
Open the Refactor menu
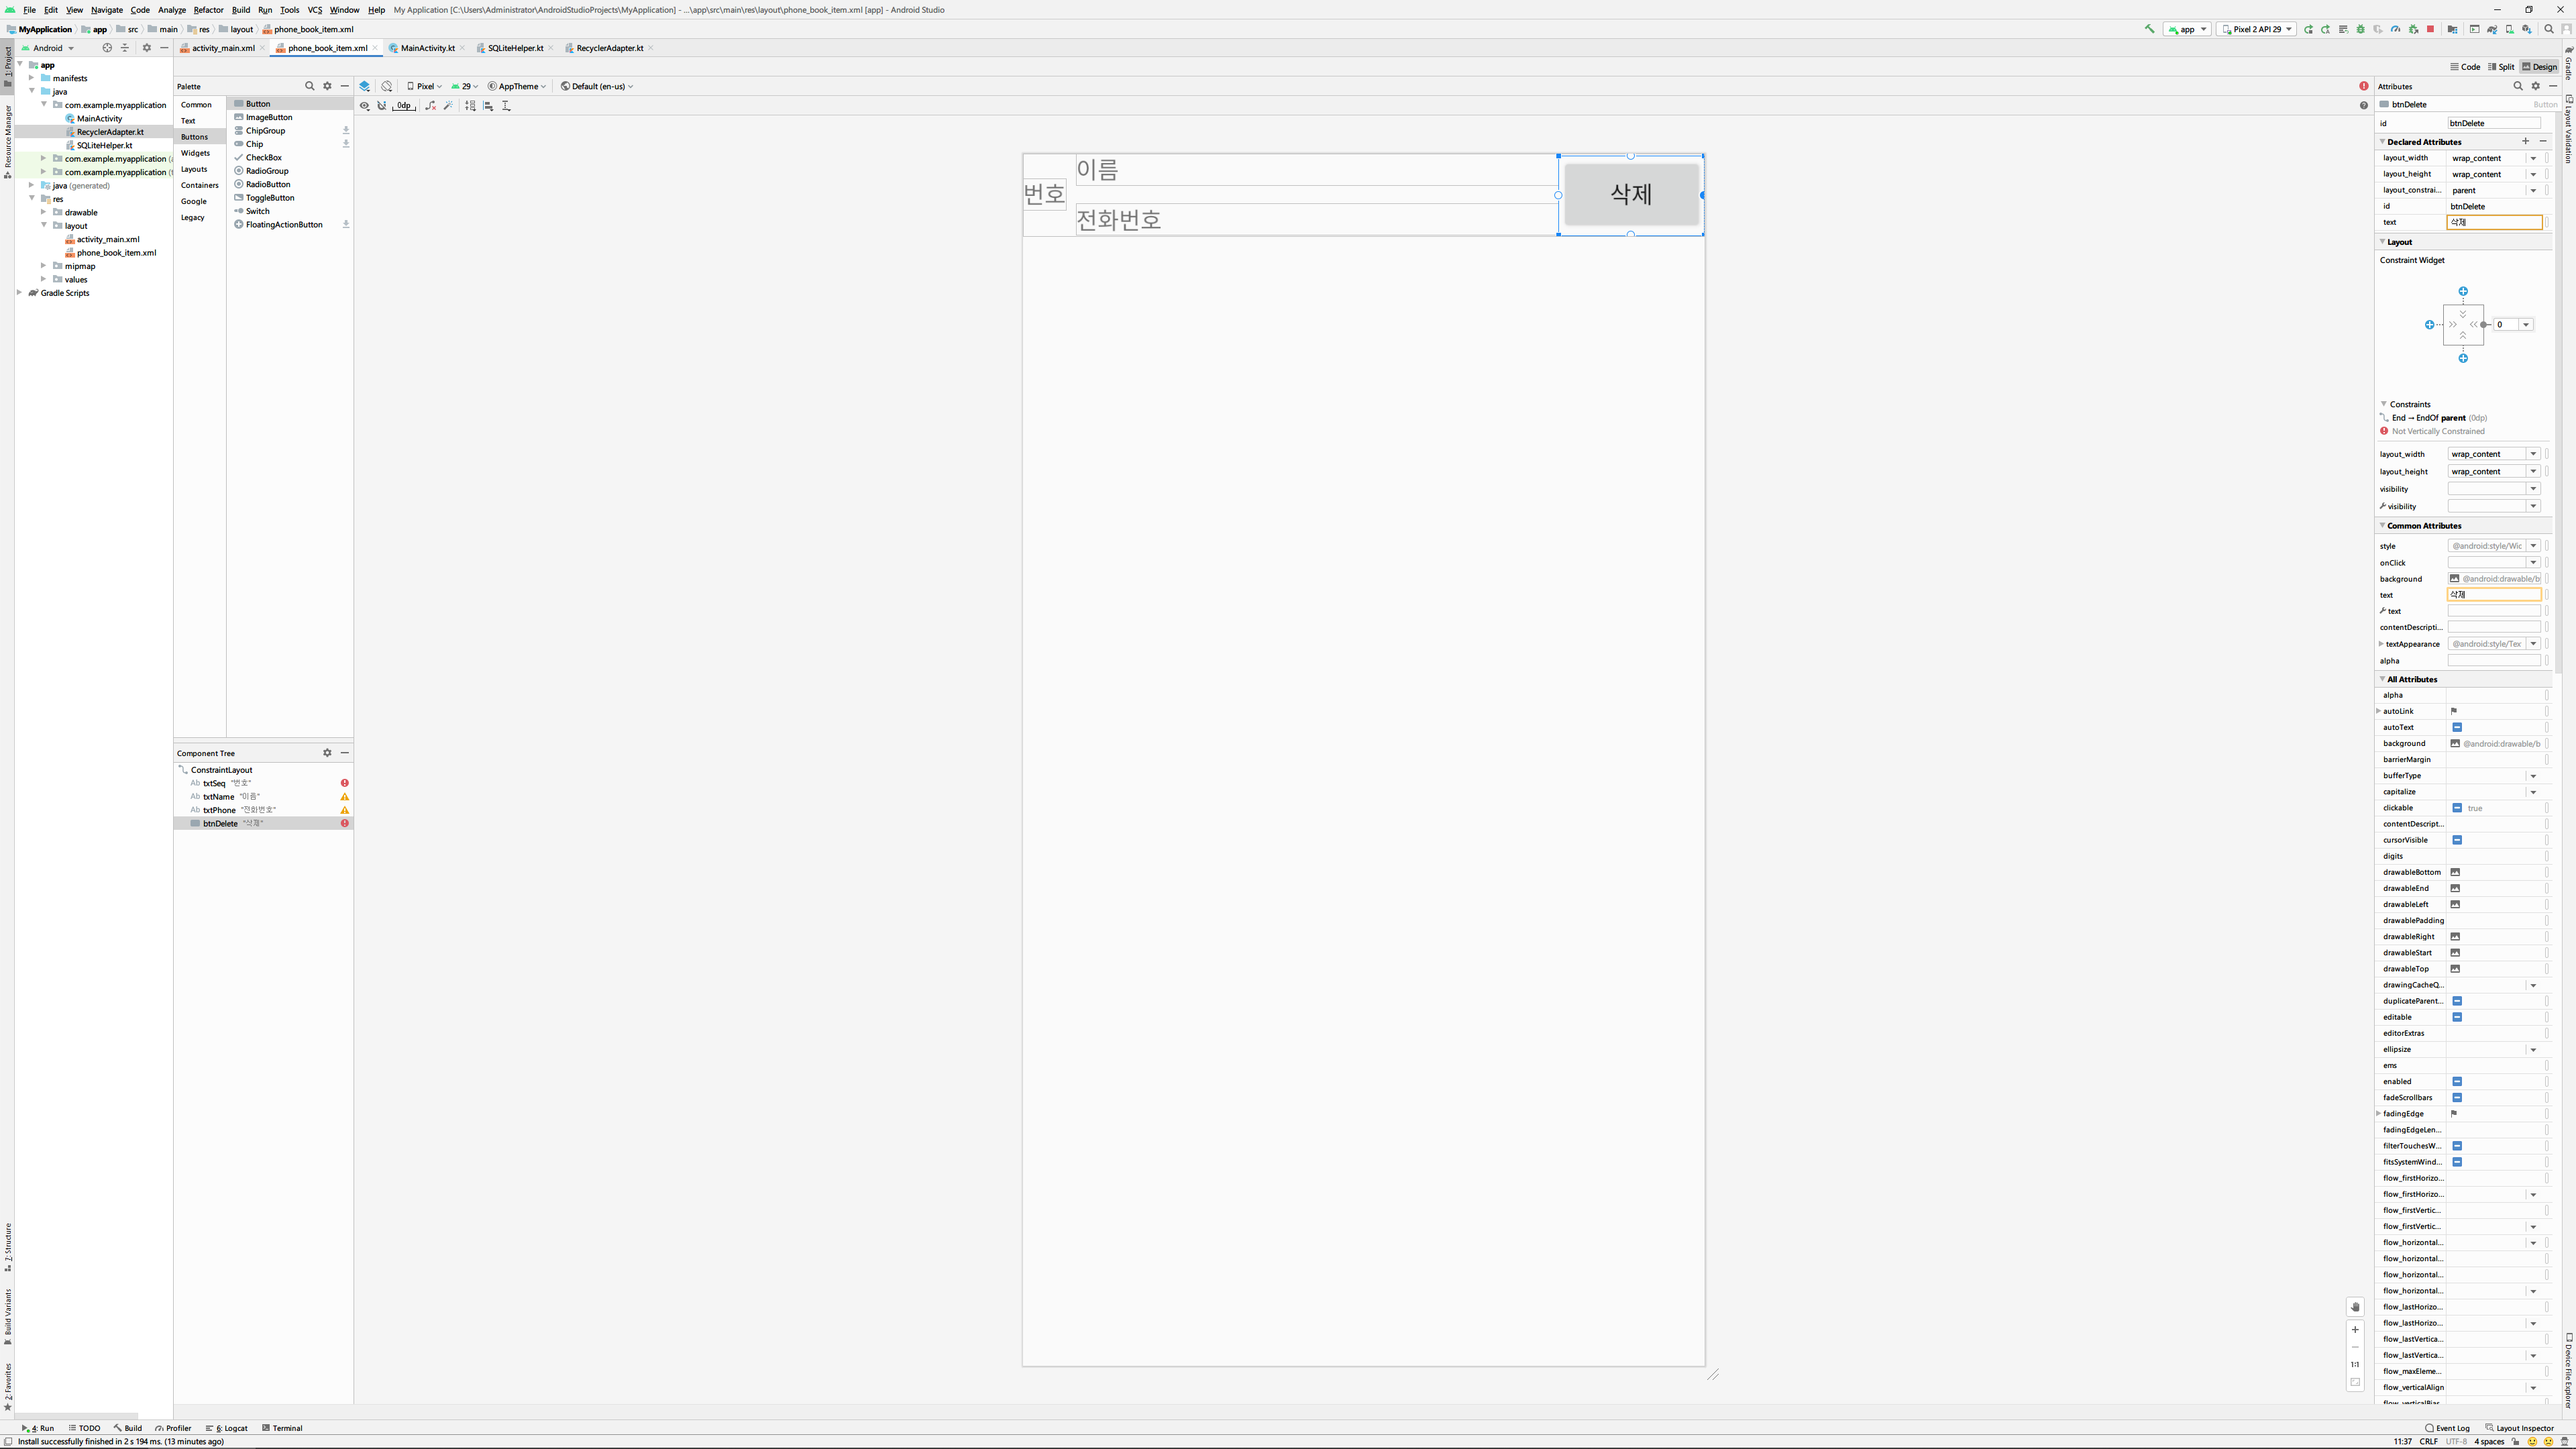tap(208, 10)
